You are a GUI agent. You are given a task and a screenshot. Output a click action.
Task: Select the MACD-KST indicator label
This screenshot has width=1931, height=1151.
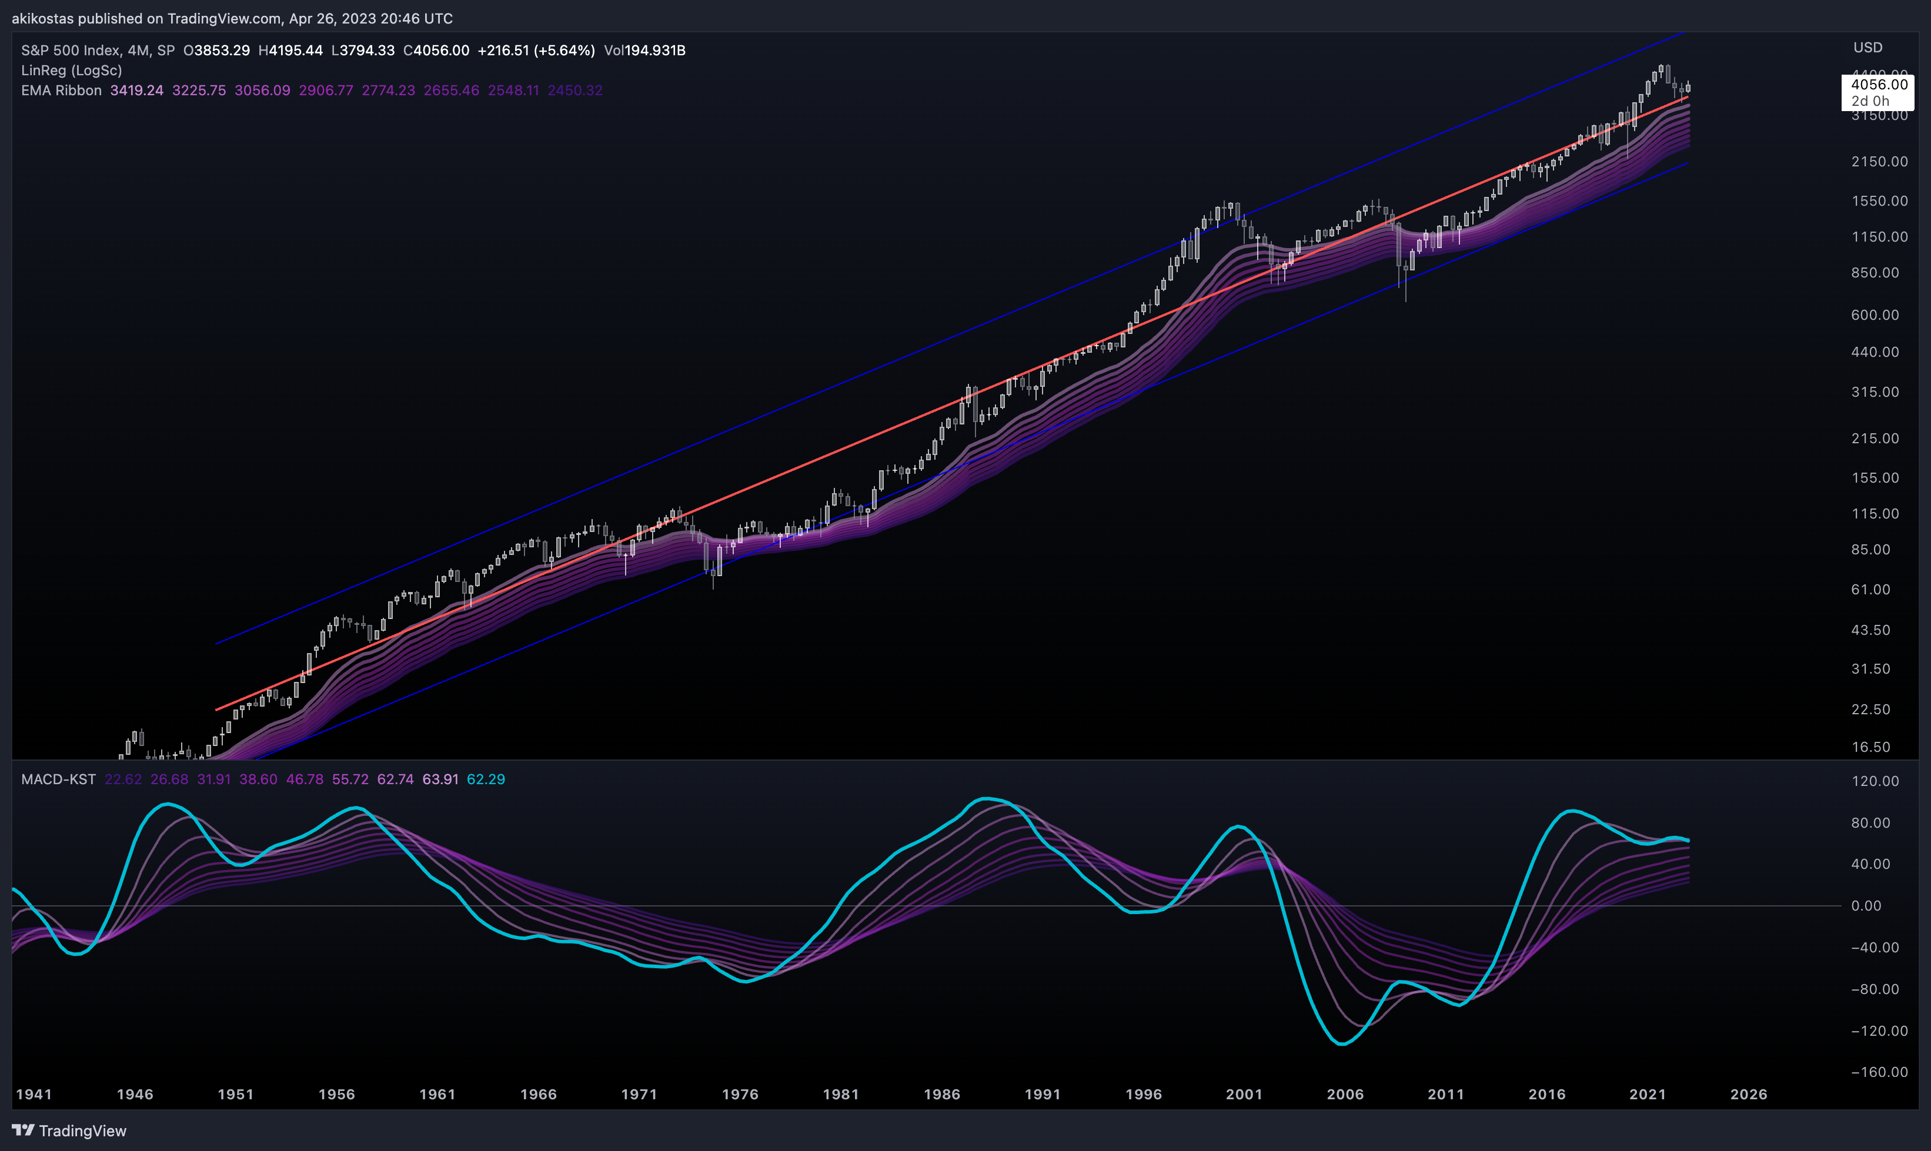click(58, 779)
